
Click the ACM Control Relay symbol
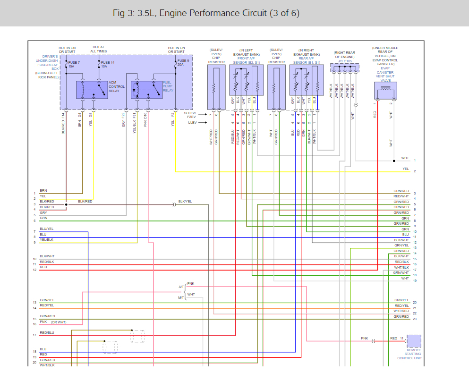pos(92,90)
